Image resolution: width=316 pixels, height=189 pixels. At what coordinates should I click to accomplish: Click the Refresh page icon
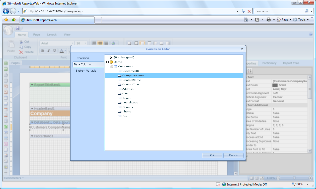click(243, 11)
